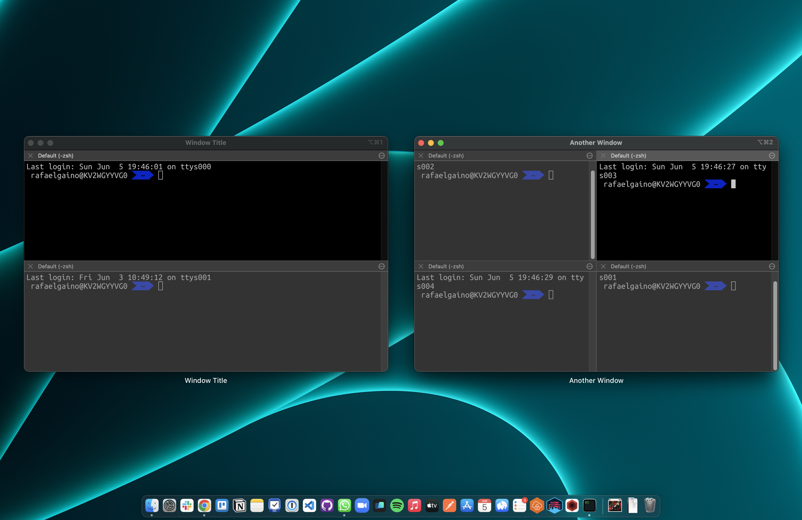Select the Another Window thumbnail label

pos(596,380)
